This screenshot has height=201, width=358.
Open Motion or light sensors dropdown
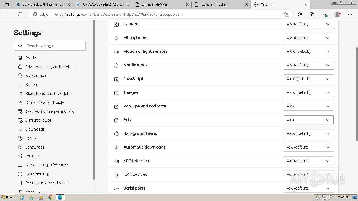(x=308, y=51)
